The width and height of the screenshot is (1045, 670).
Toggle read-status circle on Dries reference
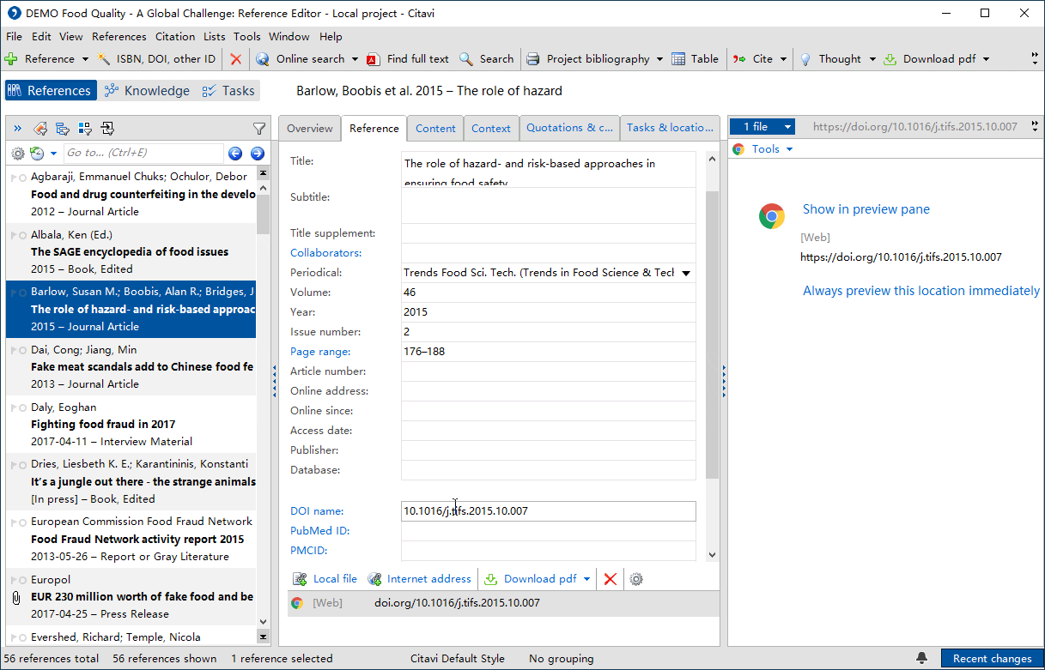point(22,465)
